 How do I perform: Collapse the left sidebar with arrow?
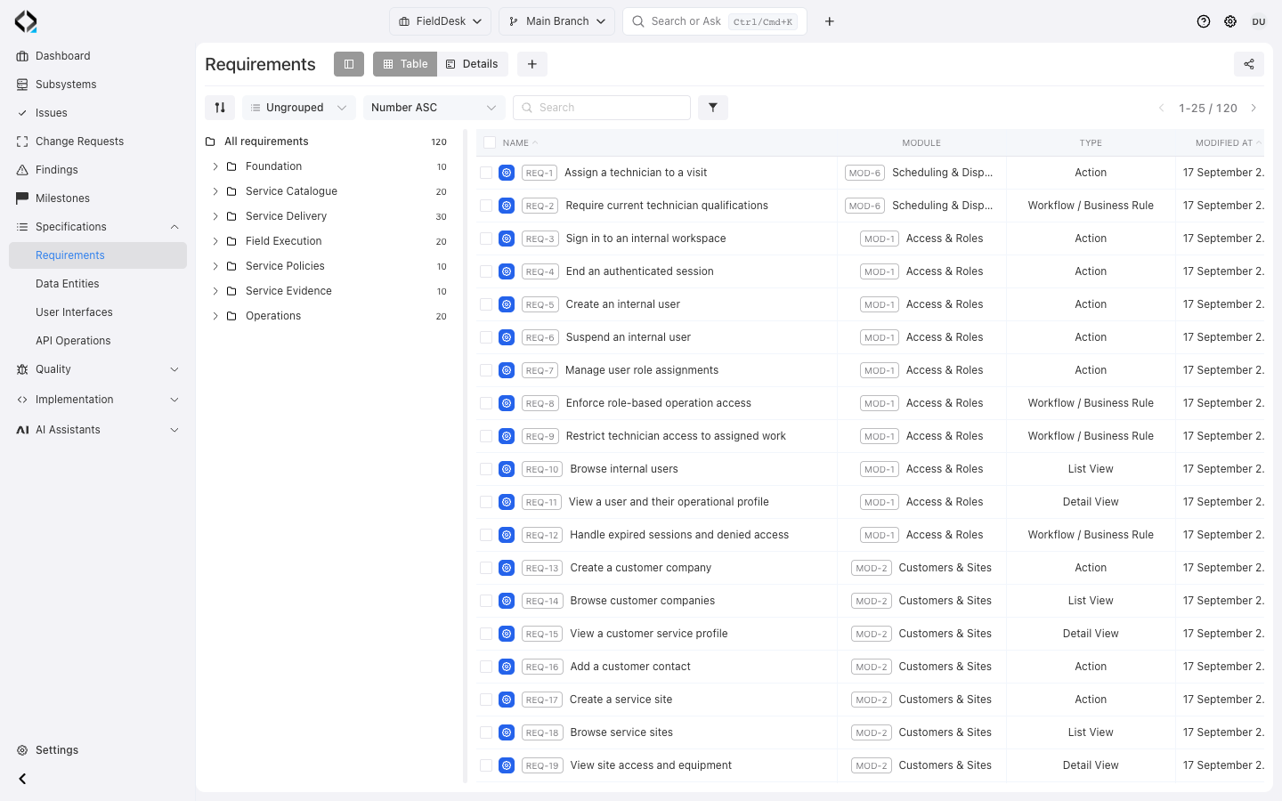pyautogui.click(x=23, y=779)
